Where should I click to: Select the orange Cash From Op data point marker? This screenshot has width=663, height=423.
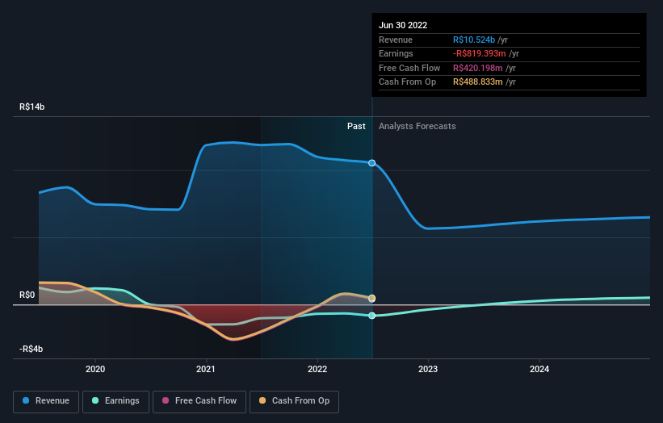click(x=371, y=299)
